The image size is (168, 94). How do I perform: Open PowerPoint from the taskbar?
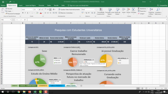tap(30, 92)
